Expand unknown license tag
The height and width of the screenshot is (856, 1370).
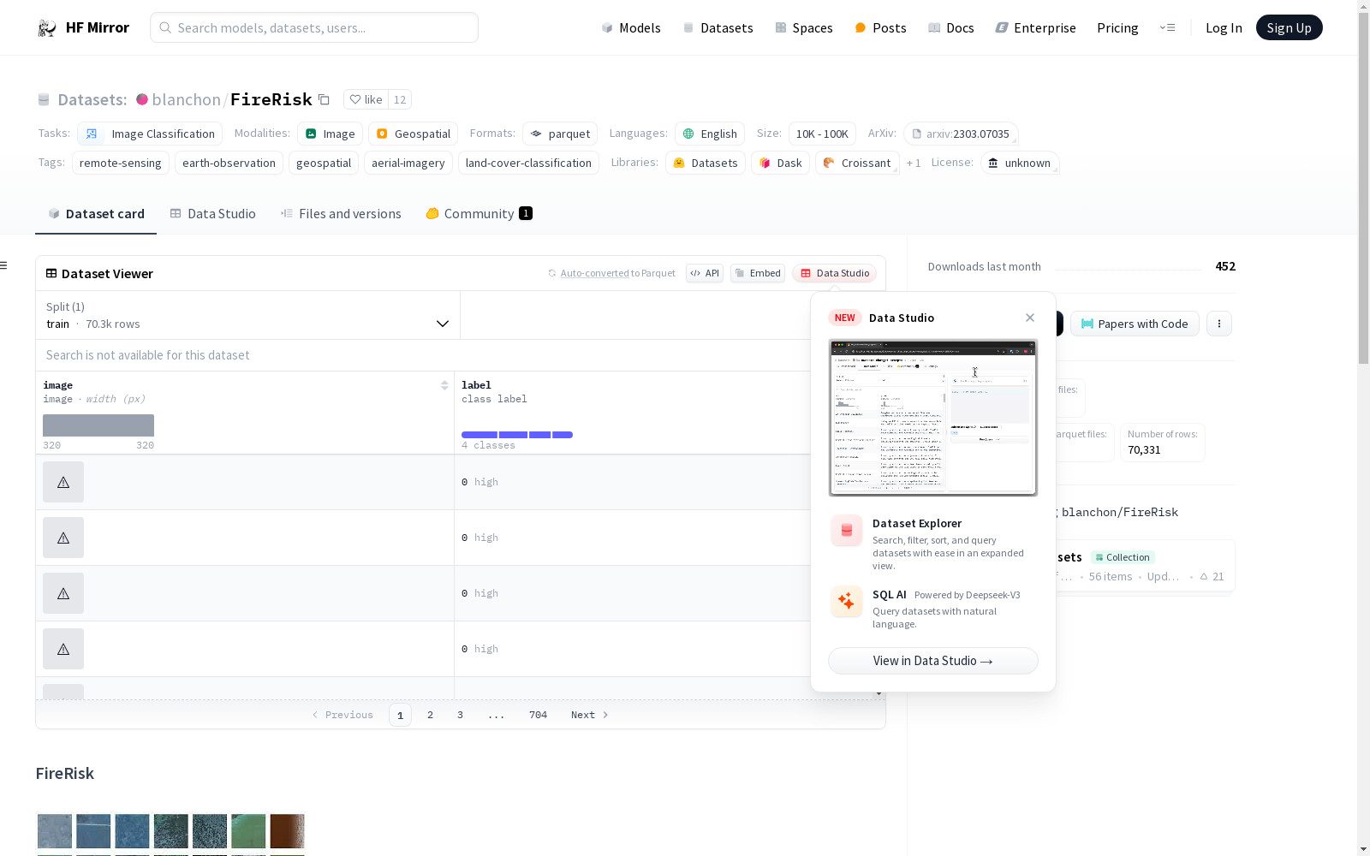[x=1020, y=163]
